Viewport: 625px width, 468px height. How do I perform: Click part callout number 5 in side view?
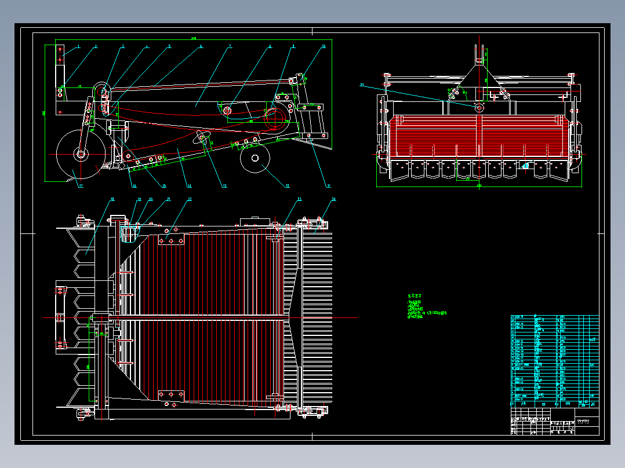[x=169, y=46]
